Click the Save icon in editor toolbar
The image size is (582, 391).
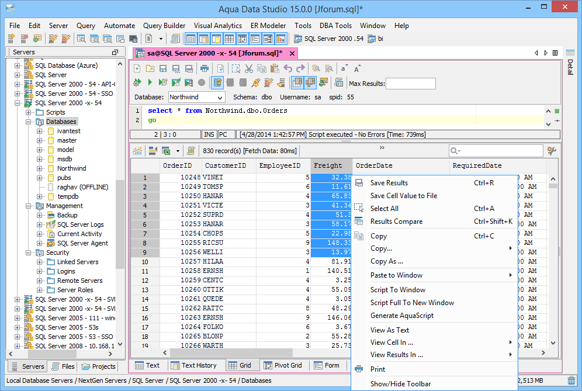tap(163, 69)
